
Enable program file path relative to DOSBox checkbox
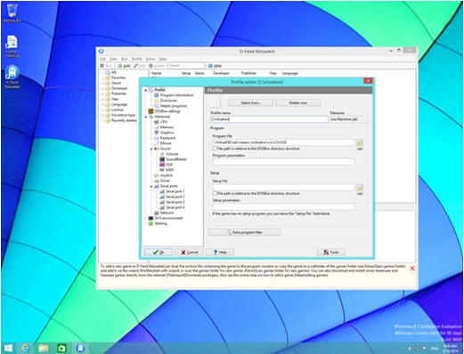pyautogui.click(x=215, y=149)
